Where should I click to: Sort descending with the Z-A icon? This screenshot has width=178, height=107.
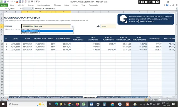point(26,2)
